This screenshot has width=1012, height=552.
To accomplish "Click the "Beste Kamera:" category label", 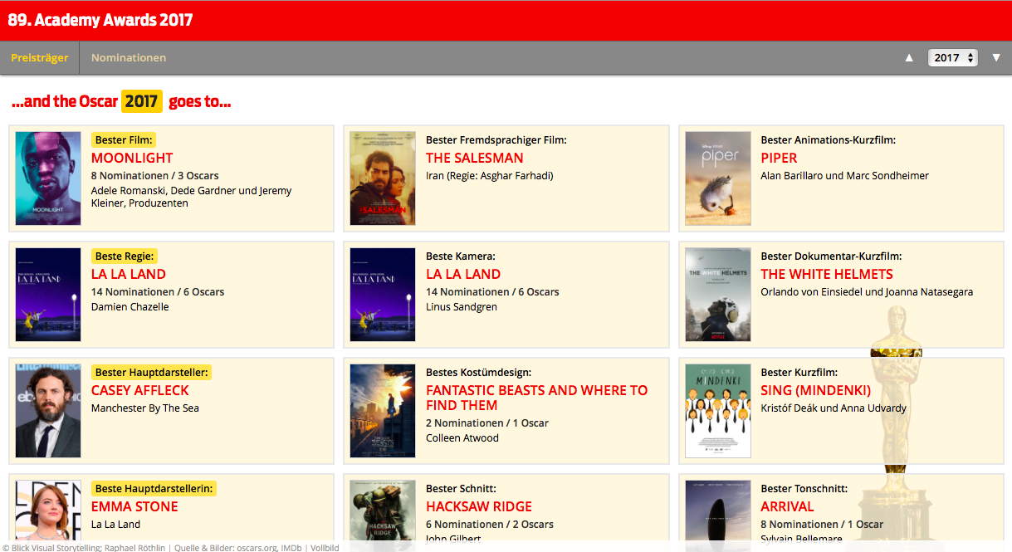I will click(461, 256).
